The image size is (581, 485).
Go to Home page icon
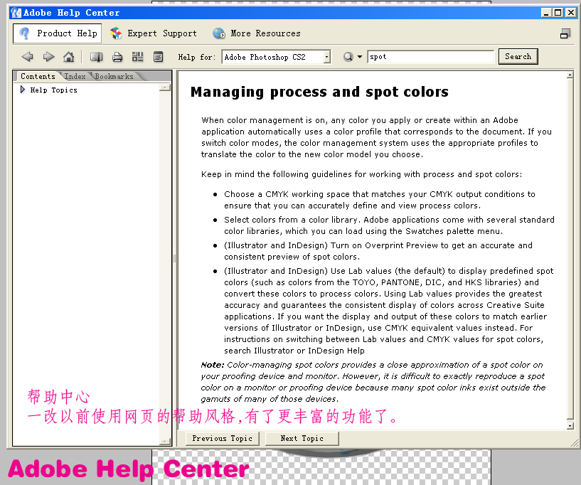coord(68,57)
